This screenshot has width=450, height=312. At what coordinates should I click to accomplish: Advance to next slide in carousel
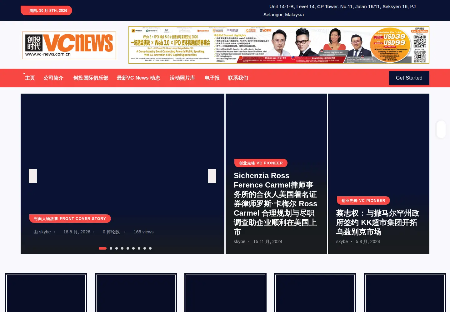coord(212,176)
